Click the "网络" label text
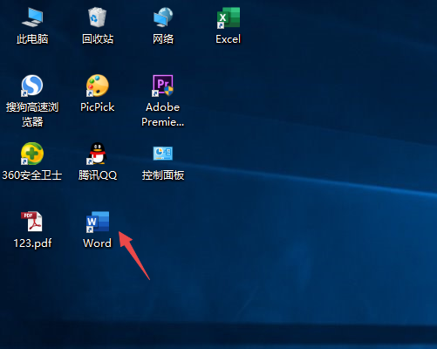The height and width of the screenshot is (349, 437). point(163,39)
